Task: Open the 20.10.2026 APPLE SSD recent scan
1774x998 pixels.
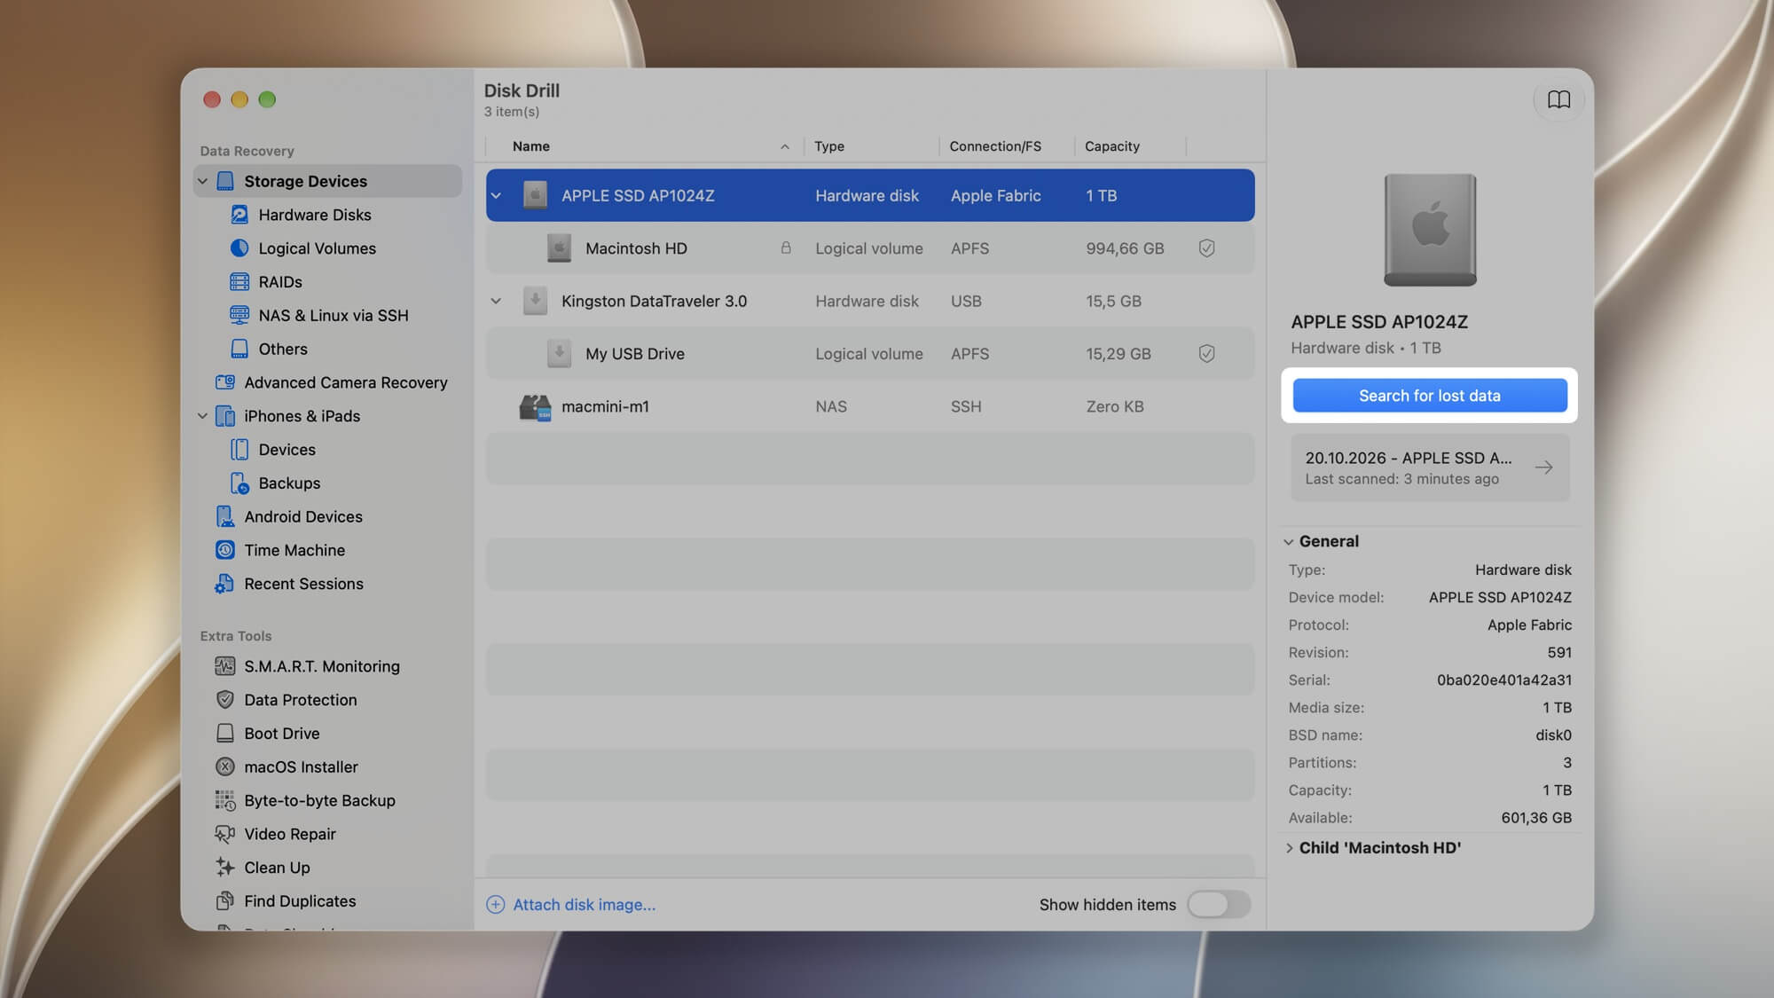Action: [x=1430, y=468]
